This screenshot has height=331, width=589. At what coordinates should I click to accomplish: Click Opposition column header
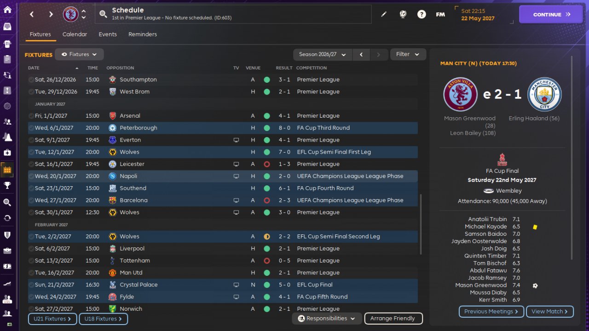click(120, 68)
